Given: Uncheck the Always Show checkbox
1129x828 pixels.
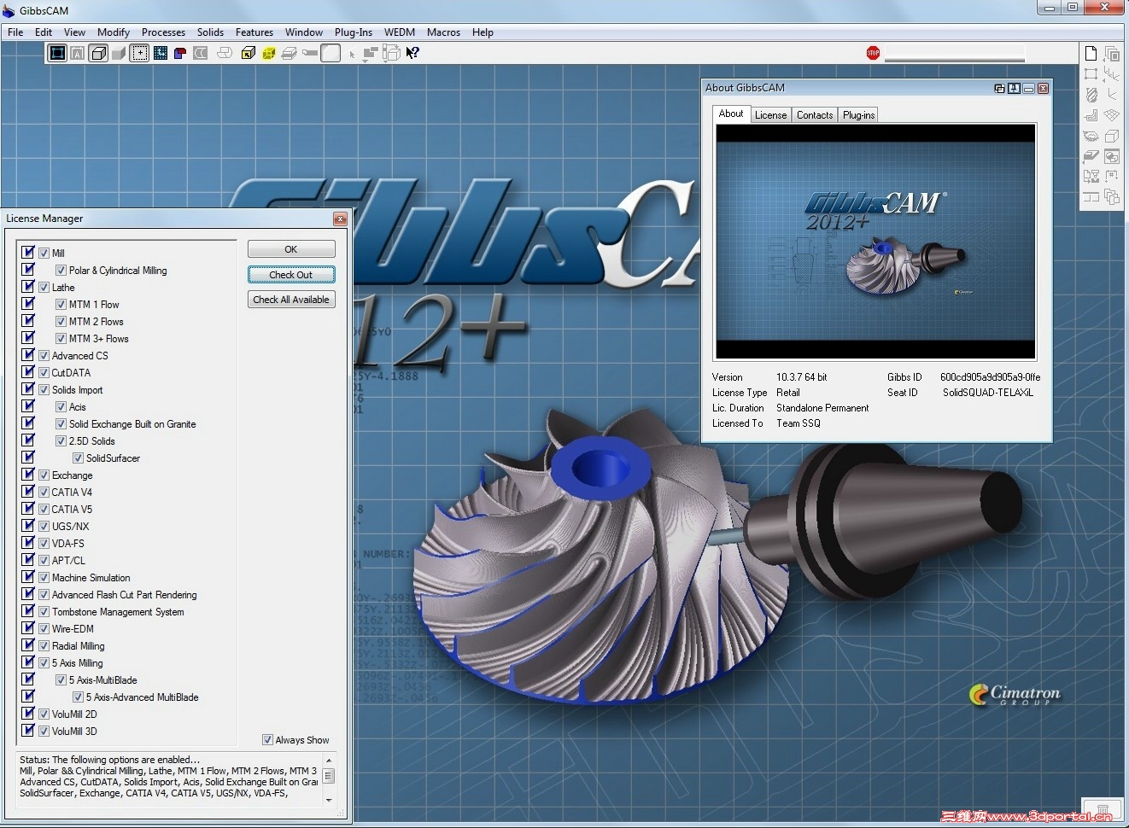Looking at the screenshot, I should tap(267, 740).
